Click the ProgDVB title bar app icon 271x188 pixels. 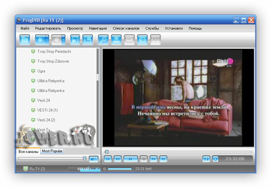19,20
